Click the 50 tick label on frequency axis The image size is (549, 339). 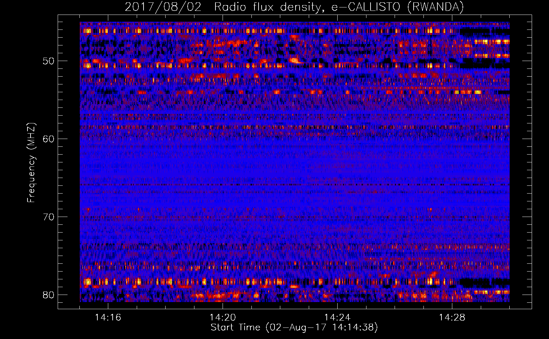click(x=48, y=61)
